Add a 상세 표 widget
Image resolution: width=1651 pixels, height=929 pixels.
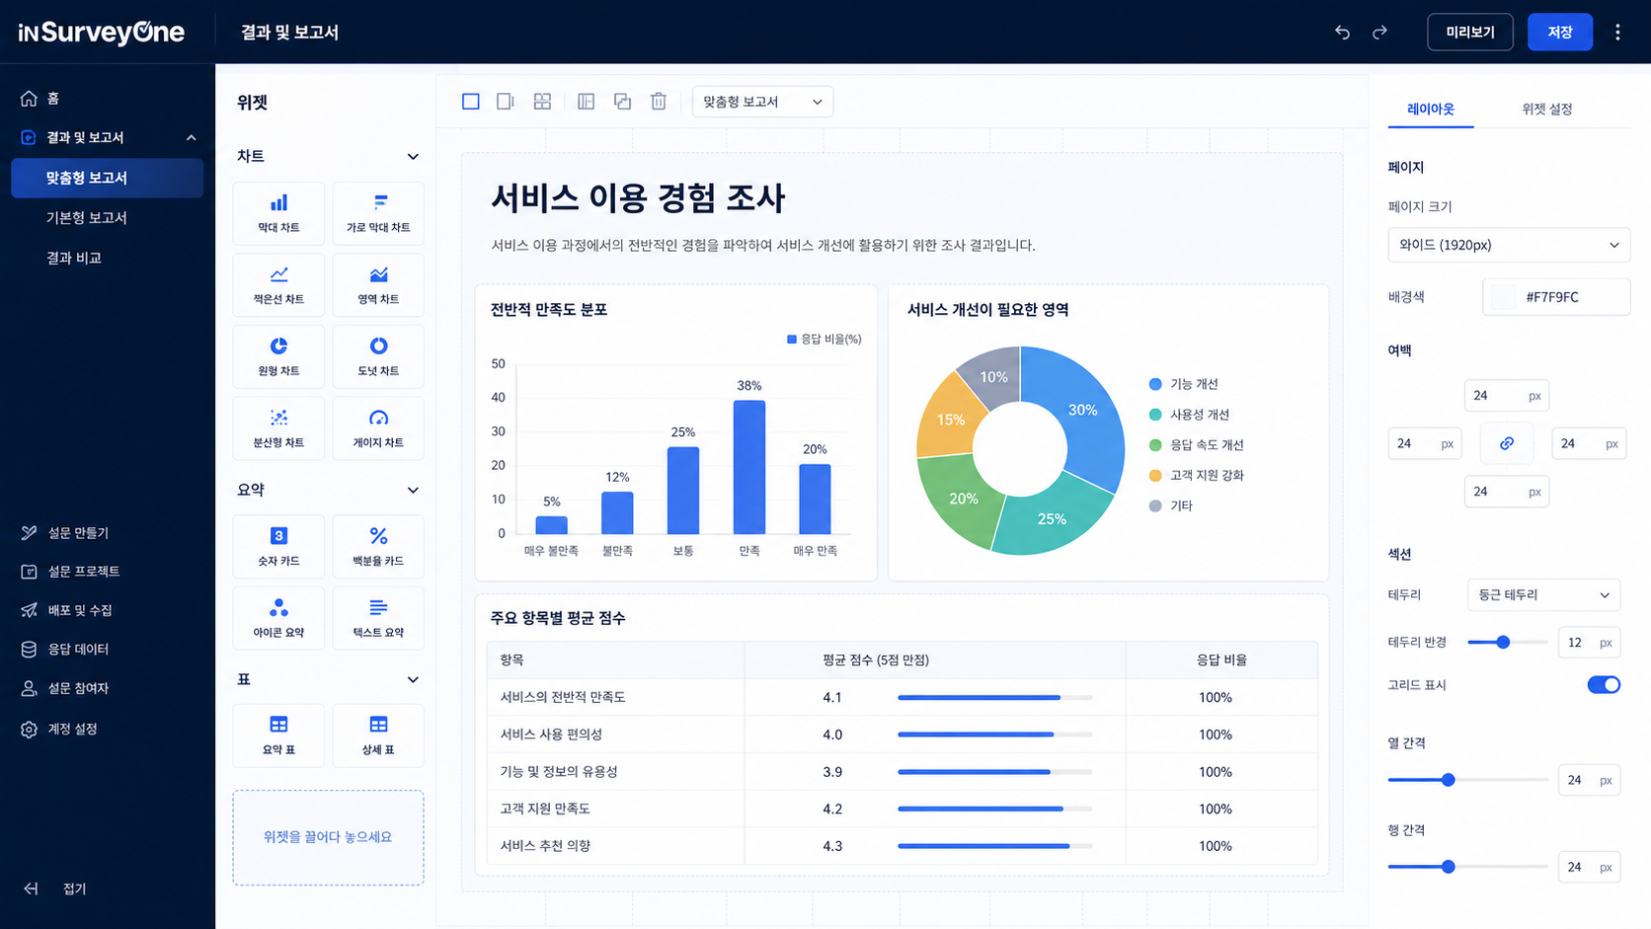[378, 735]
